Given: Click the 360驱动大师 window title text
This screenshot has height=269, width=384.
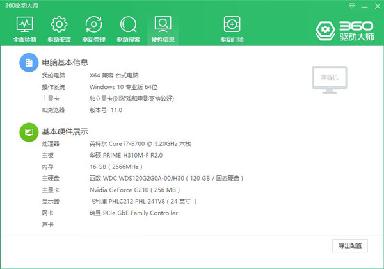Looking at the screenshot, I should (22, 5).
